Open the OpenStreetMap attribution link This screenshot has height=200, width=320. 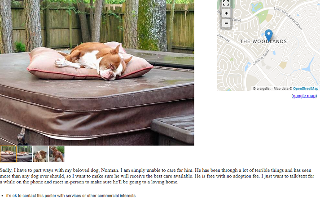(x=306, y=89)
